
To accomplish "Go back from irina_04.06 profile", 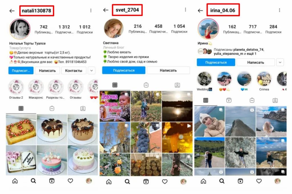I will (200, 11).
